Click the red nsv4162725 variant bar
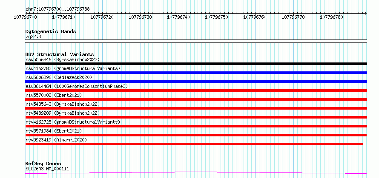The width and height of the screenshot is (379, 178). (x=196, y=126)
